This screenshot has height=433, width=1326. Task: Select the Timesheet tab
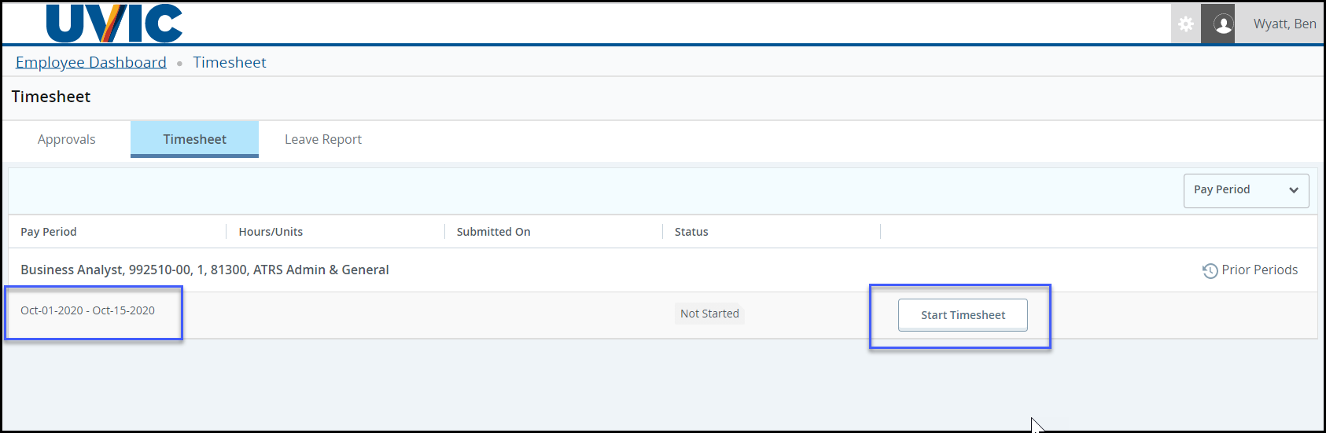[x=194, y=140]
